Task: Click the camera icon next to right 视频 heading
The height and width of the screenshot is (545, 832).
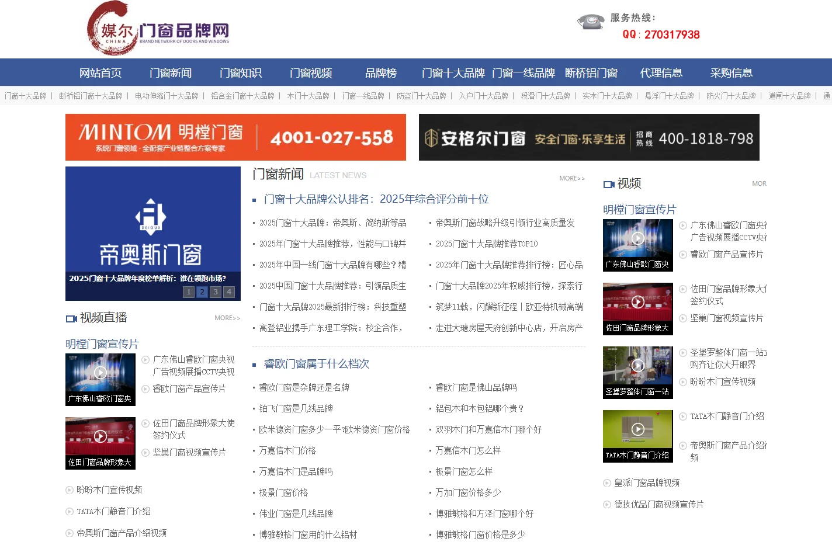Action: point(609,184)
